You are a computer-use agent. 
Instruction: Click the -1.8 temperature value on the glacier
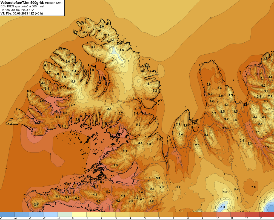pos(222,207)
